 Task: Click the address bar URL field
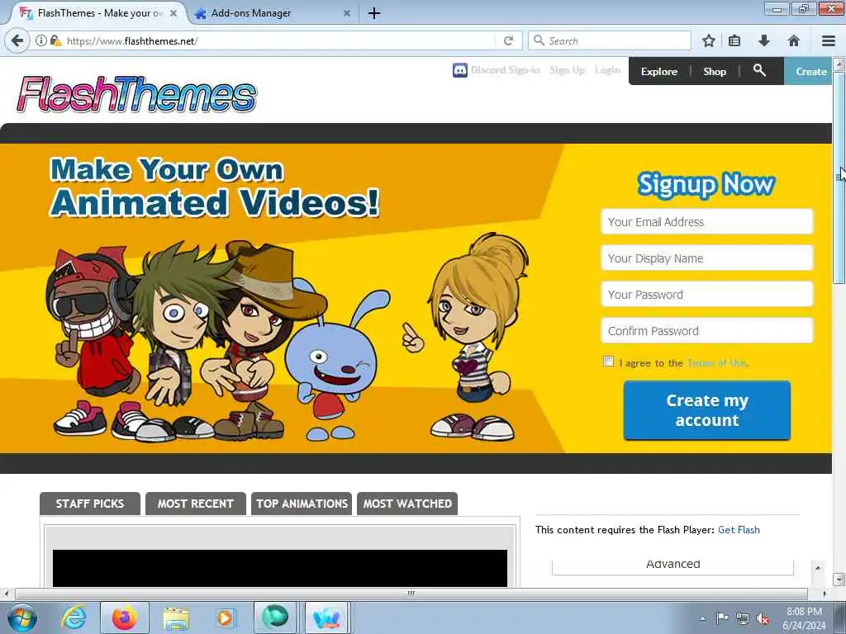[281, 40]
